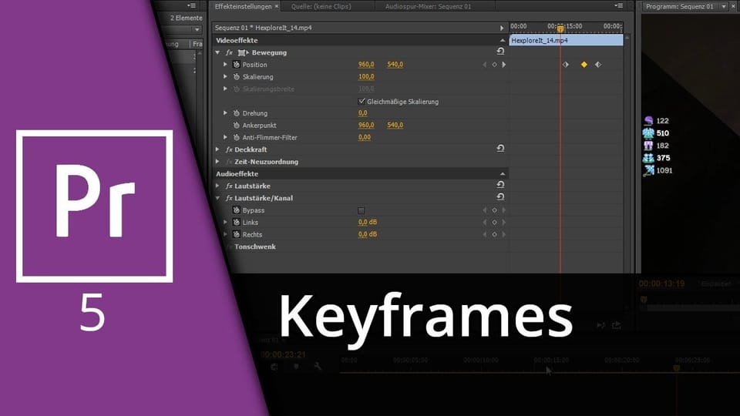Select the yellow Position keyframe

tap(584, 65)
